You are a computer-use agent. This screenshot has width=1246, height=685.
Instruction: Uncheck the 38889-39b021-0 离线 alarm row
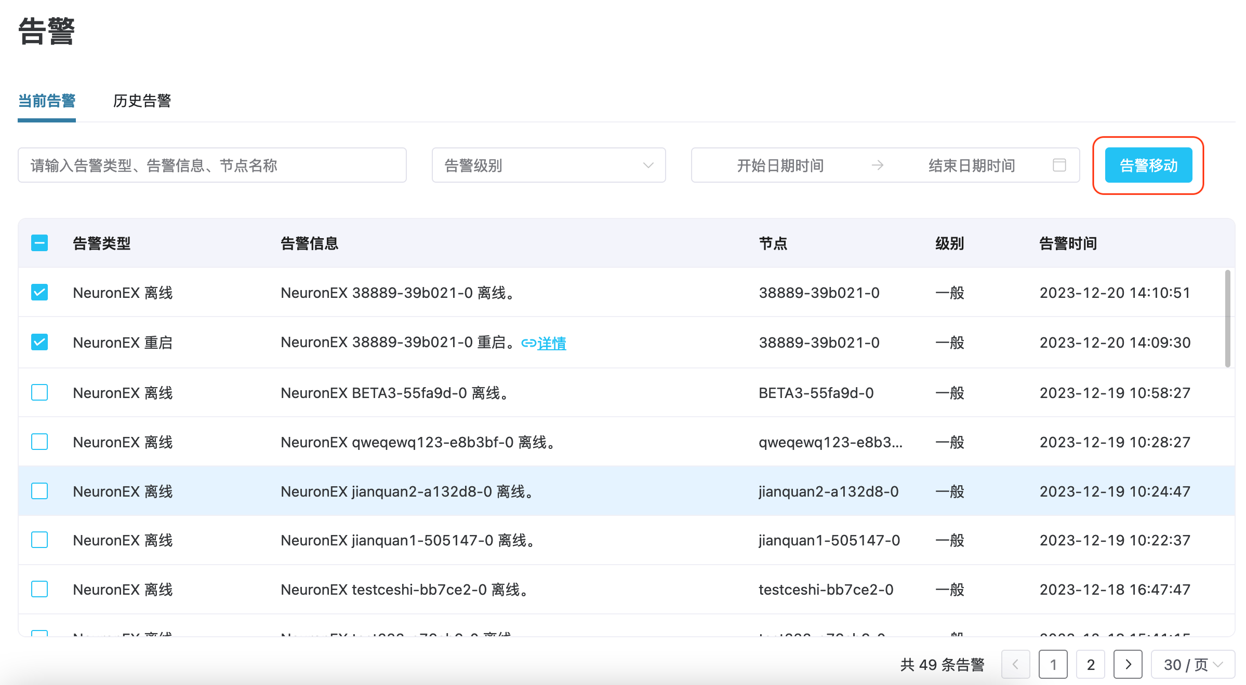pyautogui.click(x=39, y=292)
